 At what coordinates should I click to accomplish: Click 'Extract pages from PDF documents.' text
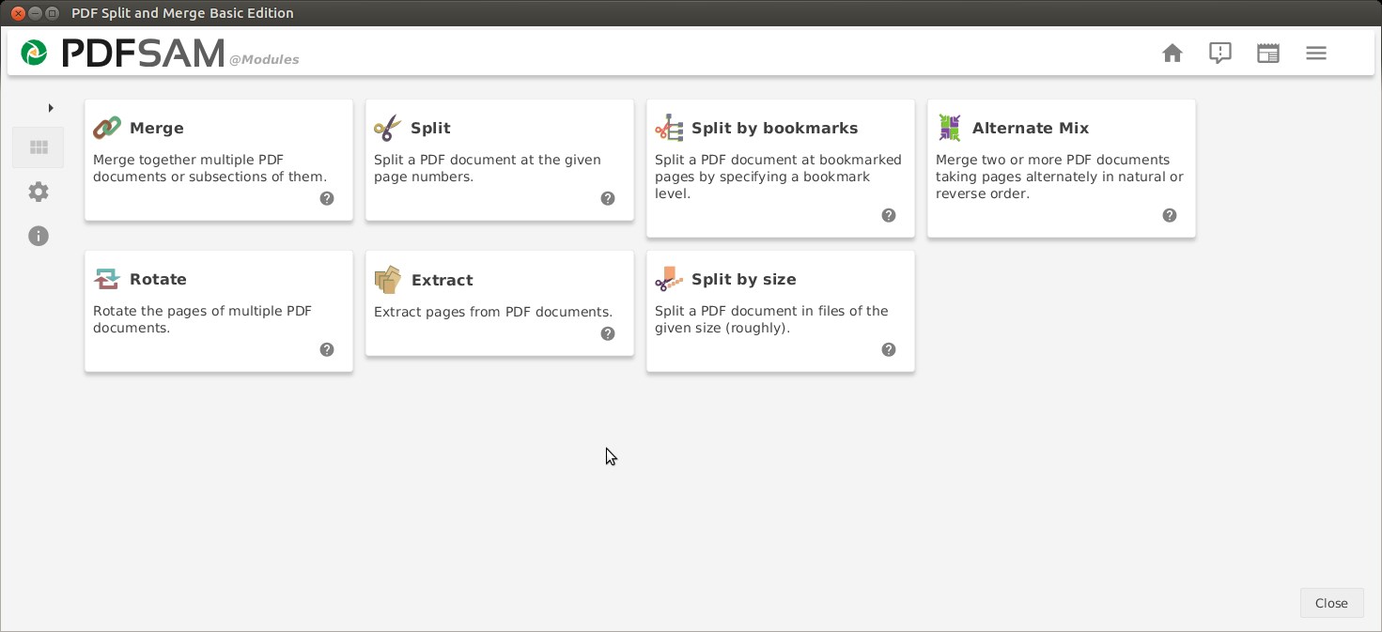pos(493,312)
